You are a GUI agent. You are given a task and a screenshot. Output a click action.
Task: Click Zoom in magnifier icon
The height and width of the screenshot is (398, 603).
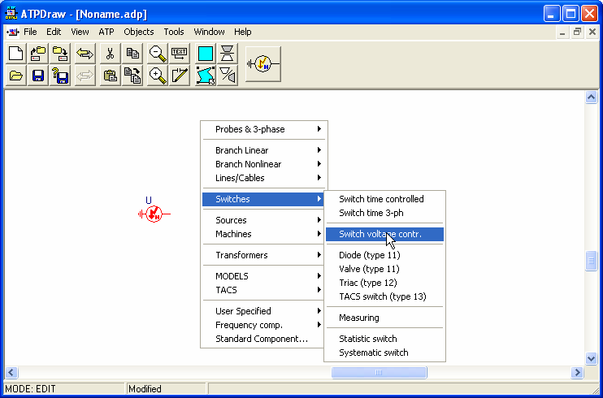pyautogui.click(x=158, y=76)
